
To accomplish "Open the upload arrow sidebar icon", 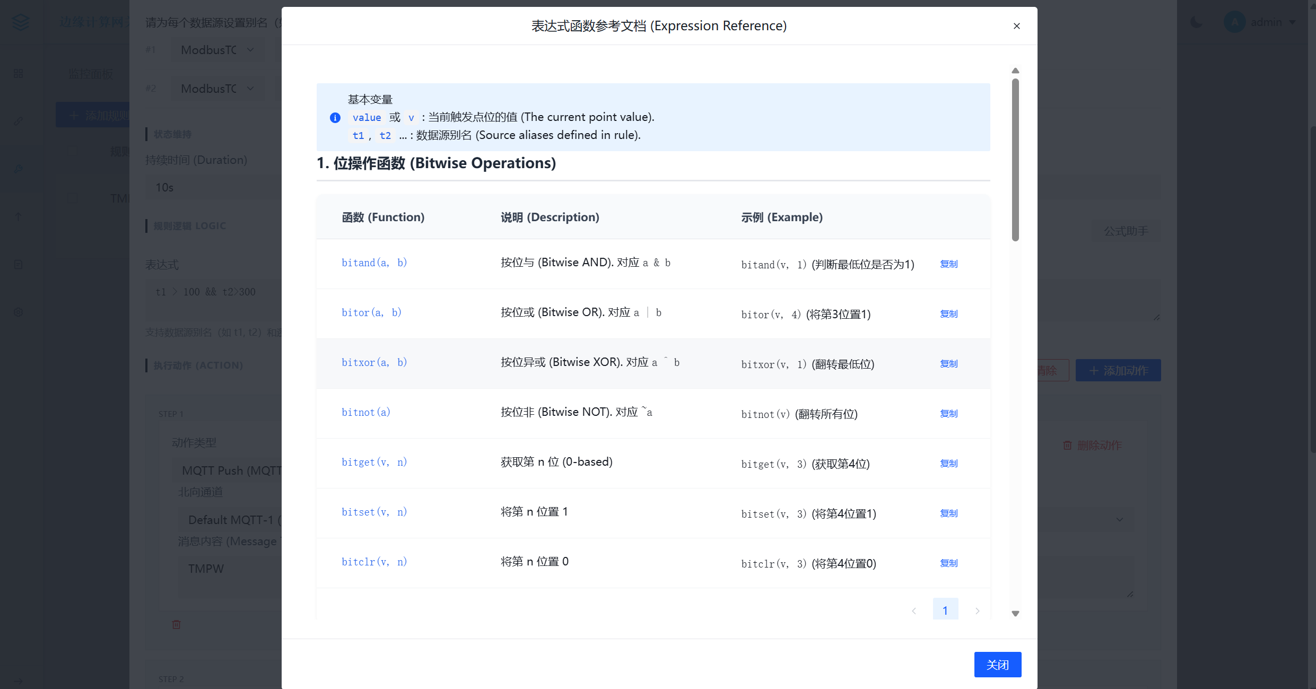I will [x=19, y=216].
